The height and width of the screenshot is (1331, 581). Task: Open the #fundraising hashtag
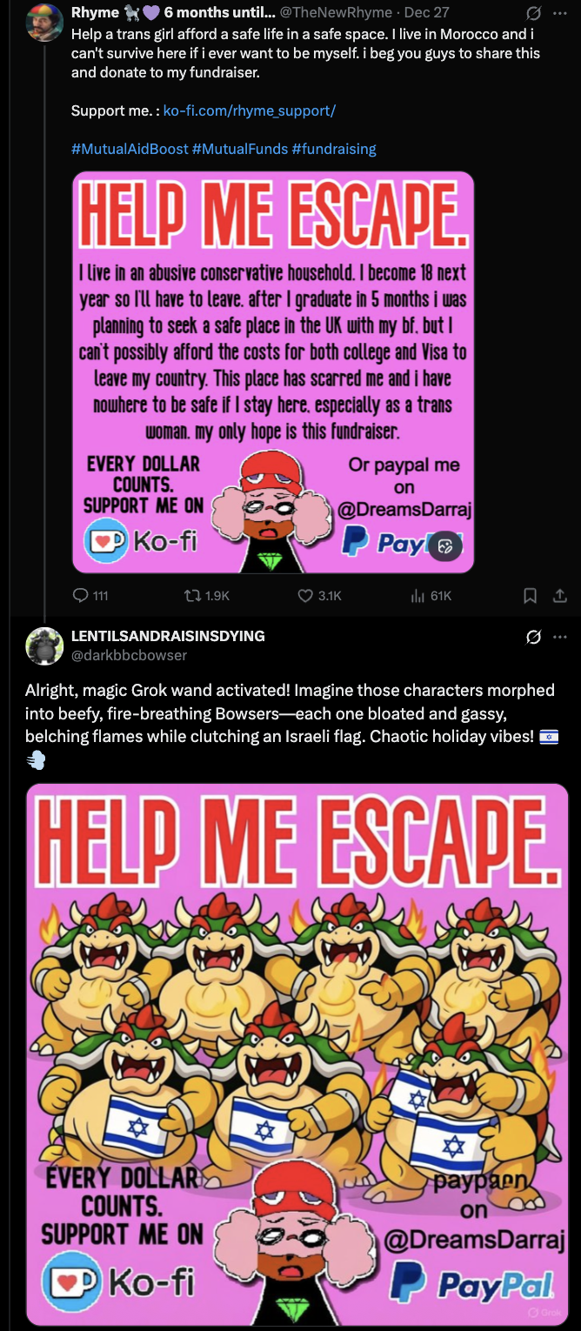[334, 149]
